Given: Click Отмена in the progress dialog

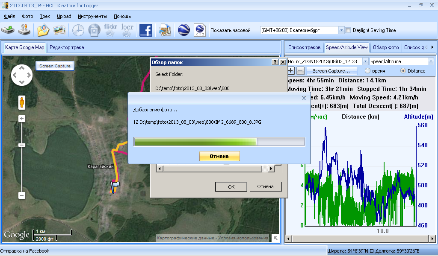Looking at the screenshot, I should pyautogui.click(x=219, y=156).
